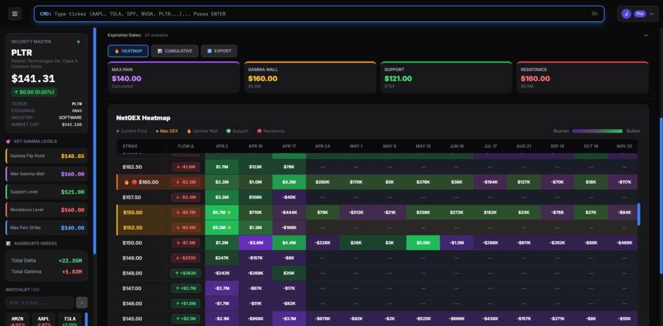
Task: Click the -$3.1M cell in $145.00 row
Action: [x=289, y=319]
